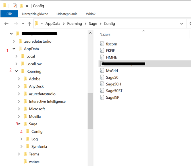Viewport: 191px width, 166px height.
Task: Click the Forward navigation arrow
Action: [x=16, y=24]
